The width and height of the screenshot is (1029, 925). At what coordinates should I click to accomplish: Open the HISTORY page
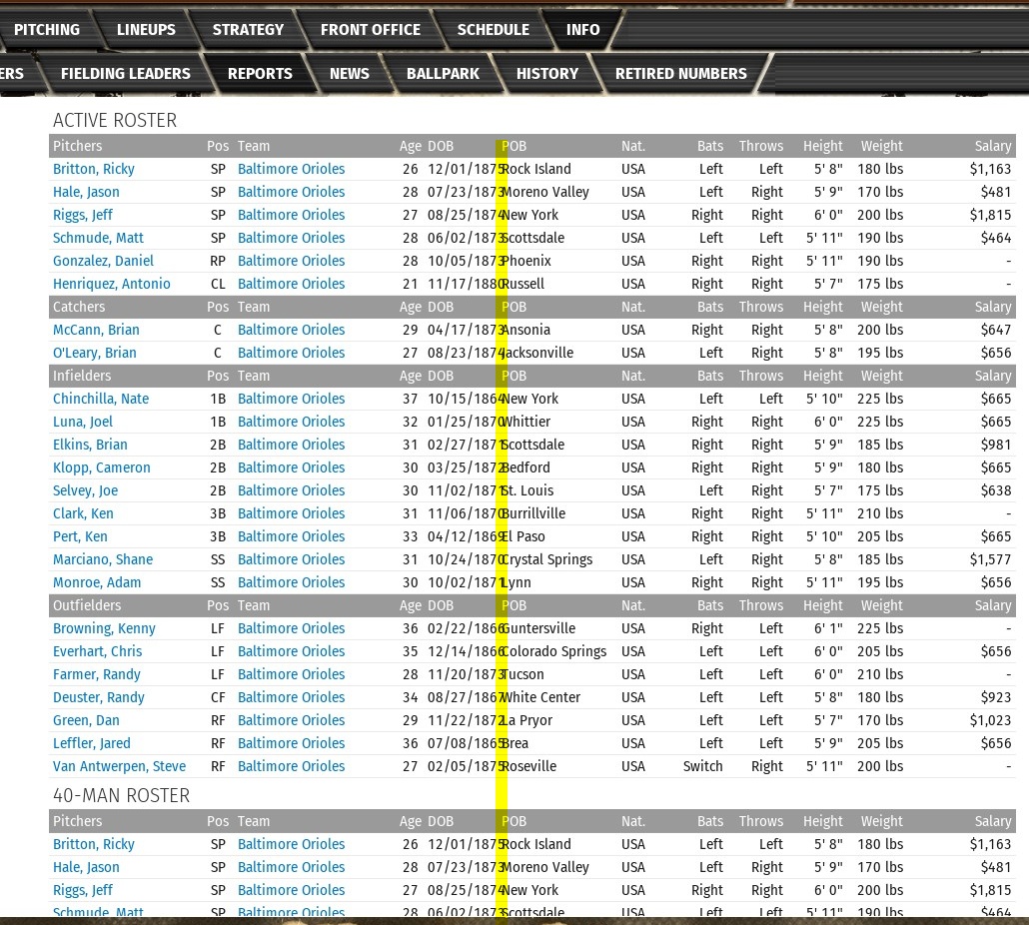pyautogui.click(x=546, y=74)
